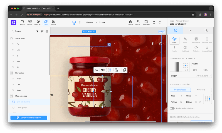Viewport: 222px width, 133px height.
Task: Open the Atributos code section
Action: (x=196, y=49)
